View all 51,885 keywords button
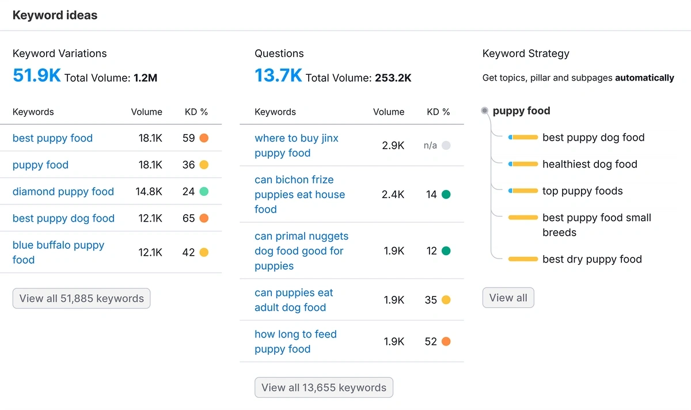 coord(81,298)
